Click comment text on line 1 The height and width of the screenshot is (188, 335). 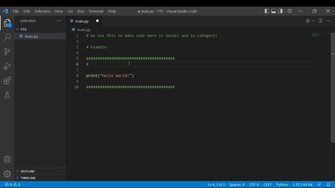(x=152, y=36)
